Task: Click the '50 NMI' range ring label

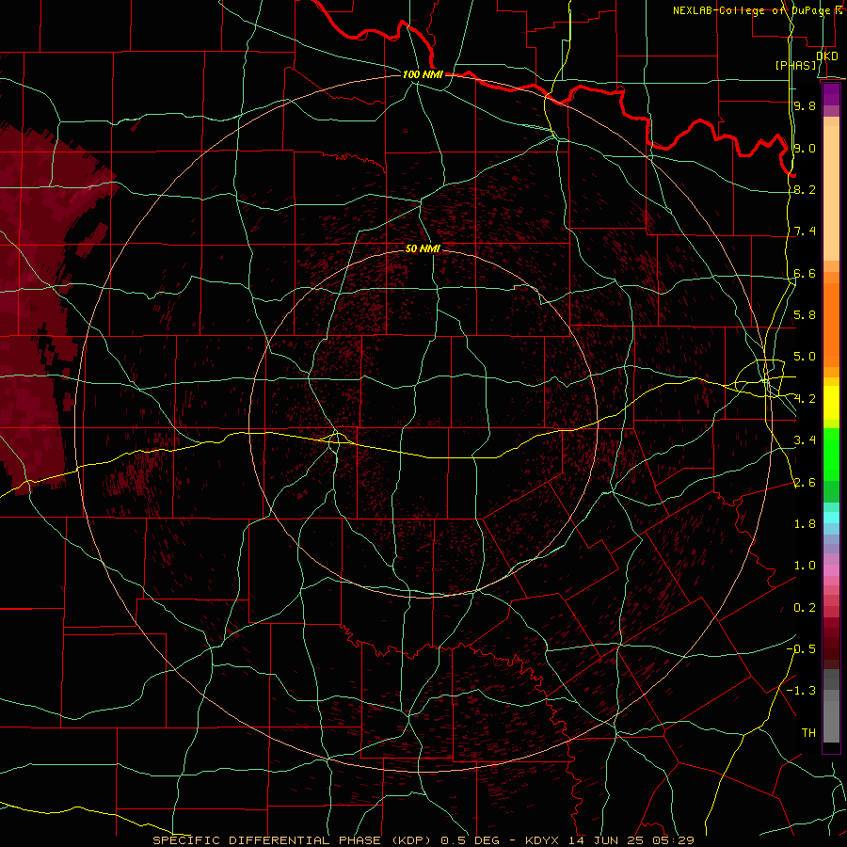Action: (423, 248)
